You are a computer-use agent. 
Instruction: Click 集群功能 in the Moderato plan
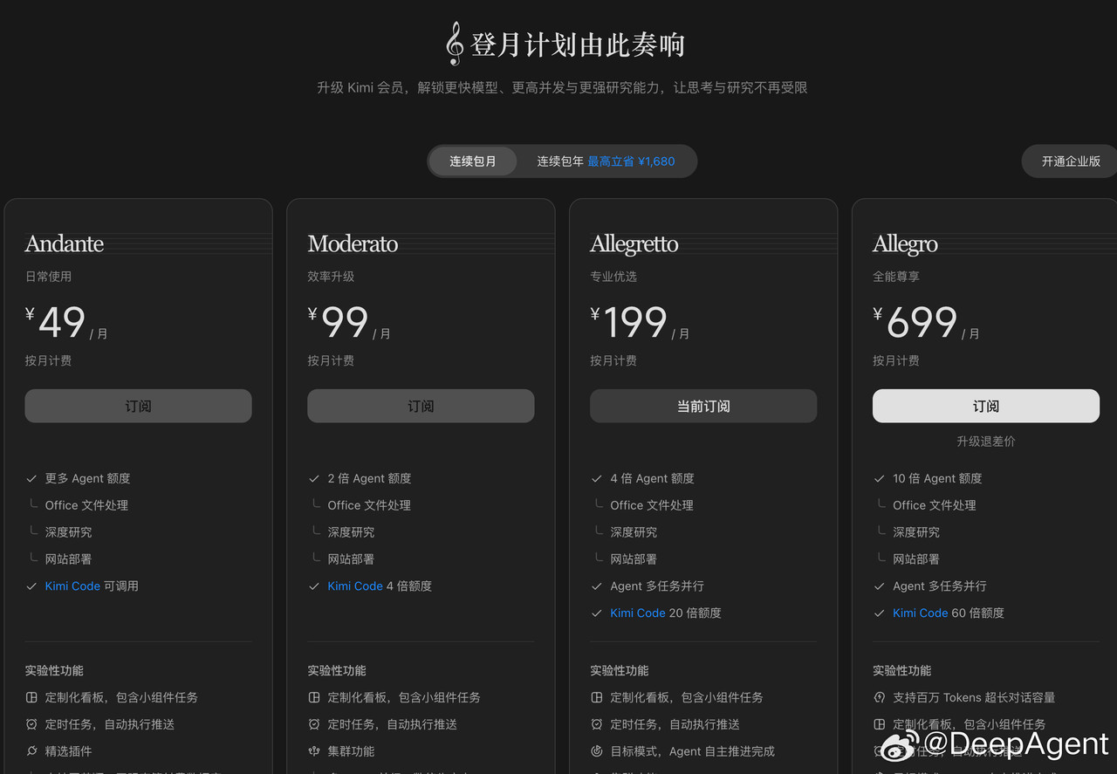(352, 751)
